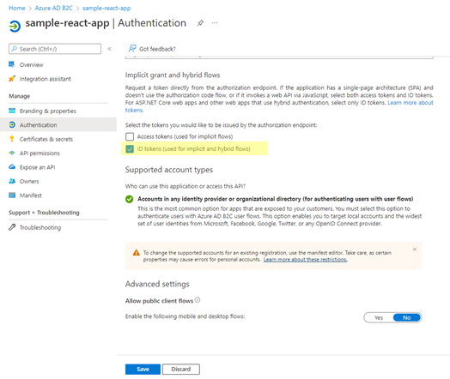
Task: Click the Troubleshooting wrench icon
Action: tap(12, 227)
